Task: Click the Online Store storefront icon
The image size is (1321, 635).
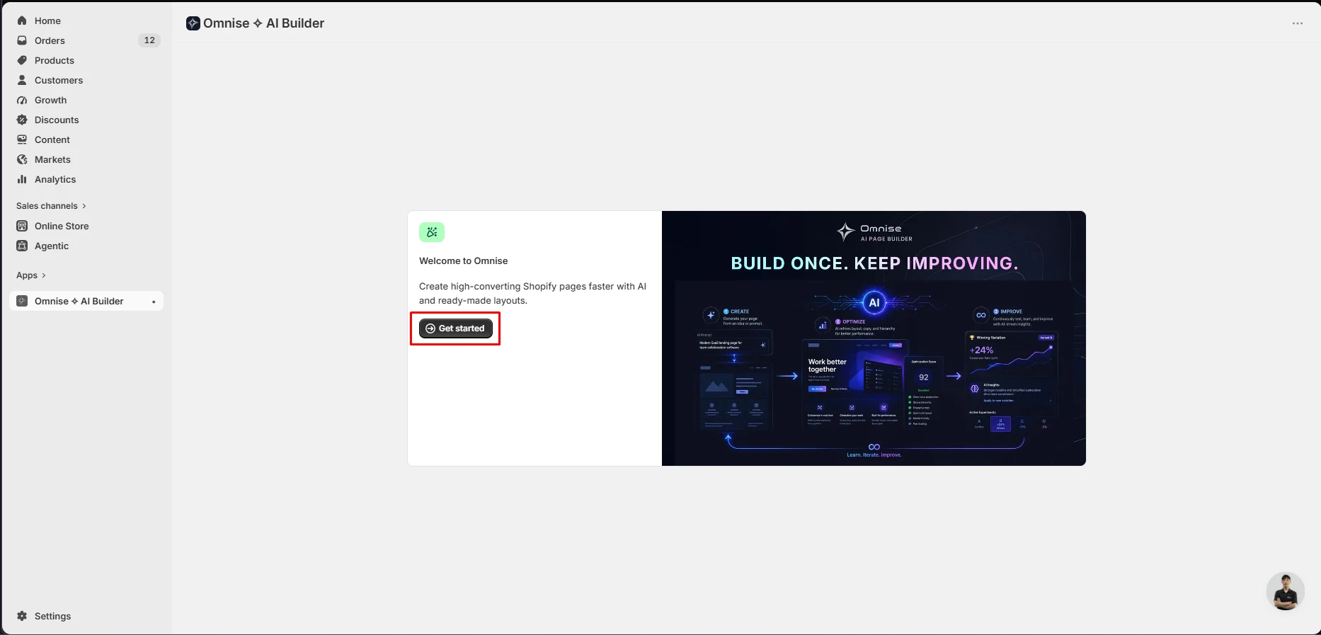Action: click(x=22, y=226)
